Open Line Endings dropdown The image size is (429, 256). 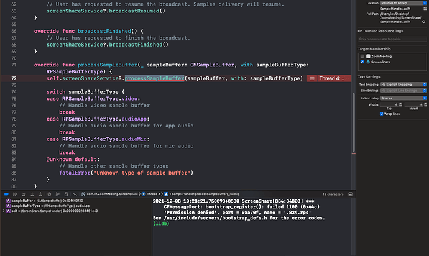[x=403, y=91]
